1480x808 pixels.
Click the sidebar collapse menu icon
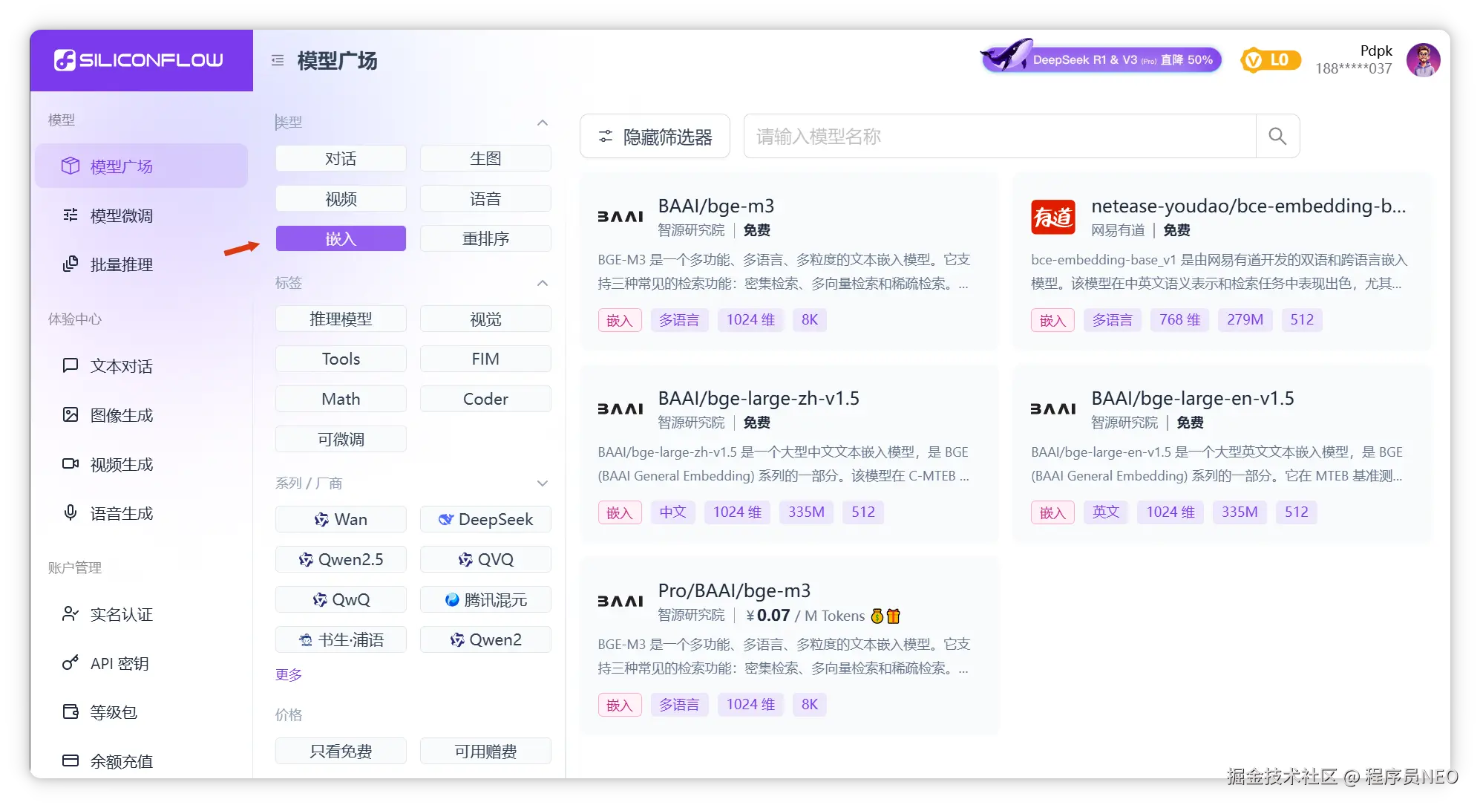278,60
